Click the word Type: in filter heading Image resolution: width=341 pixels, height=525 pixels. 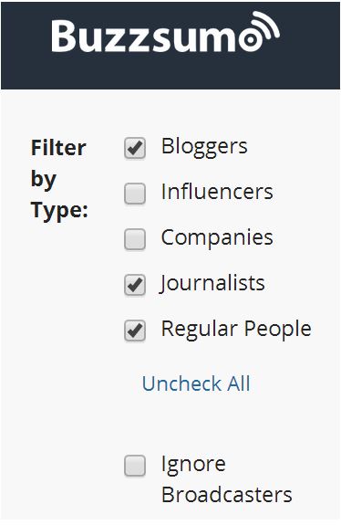(x=59, y=212)
